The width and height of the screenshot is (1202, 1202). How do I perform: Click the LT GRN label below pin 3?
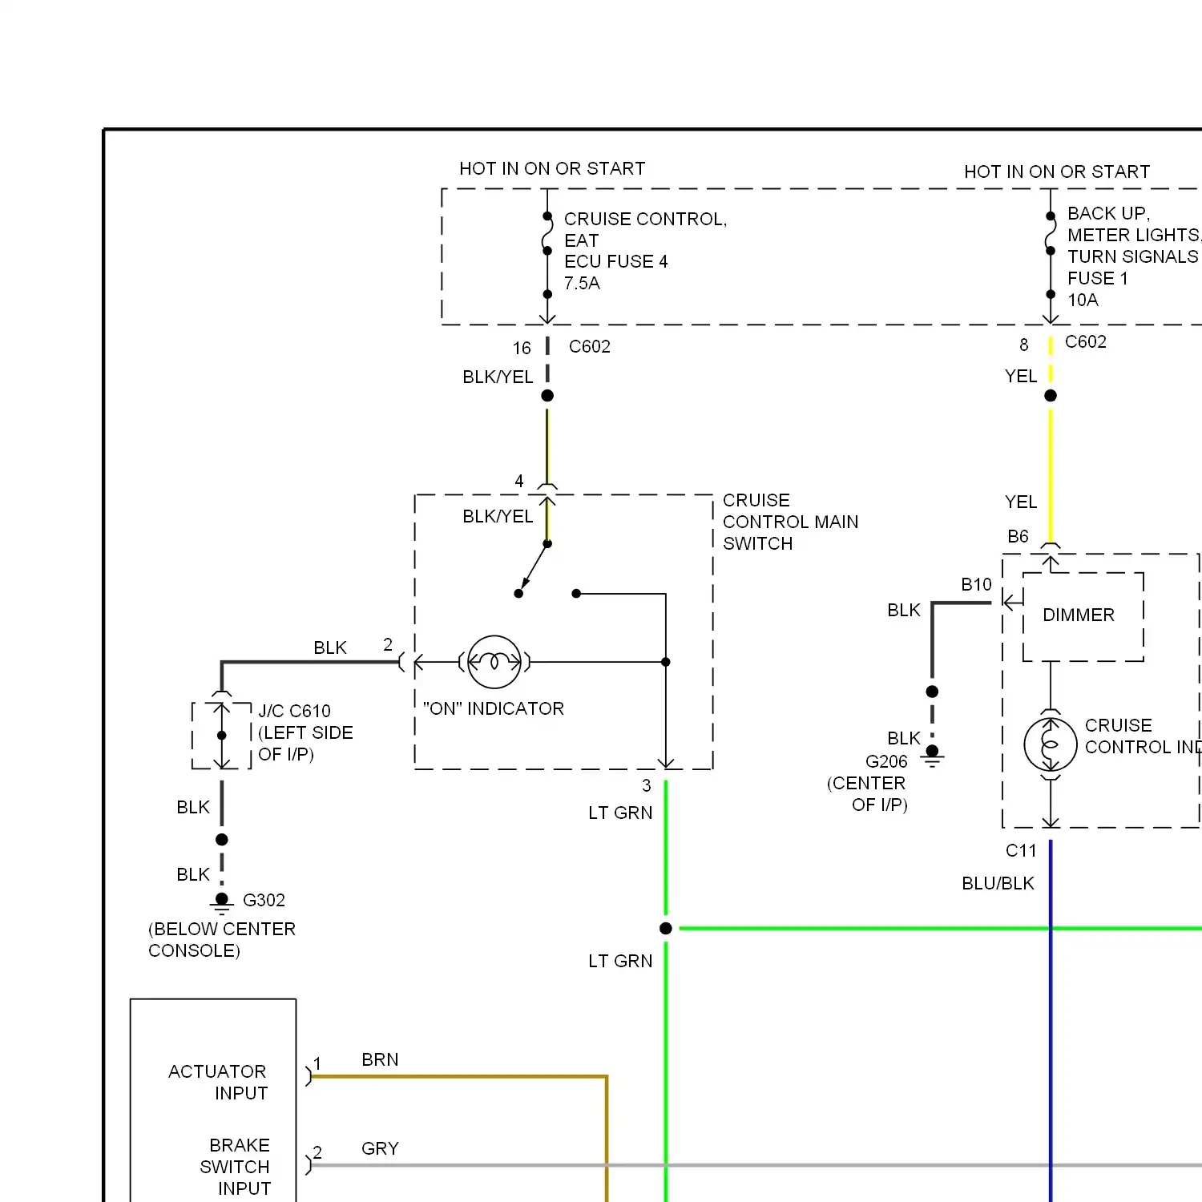pyautogui.click(x=620, y=813)
